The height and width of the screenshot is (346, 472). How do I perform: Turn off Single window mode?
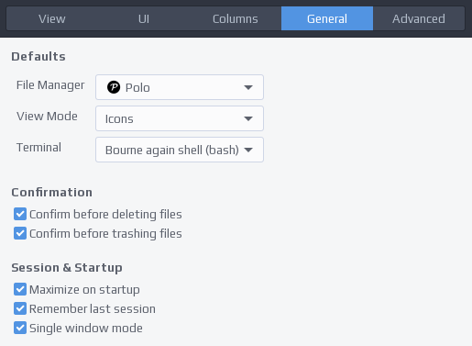pos(20,328)
